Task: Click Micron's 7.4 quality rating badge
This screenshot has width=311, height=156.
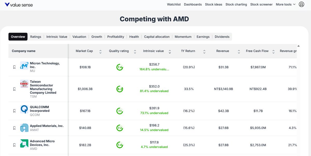Action: 119,67
